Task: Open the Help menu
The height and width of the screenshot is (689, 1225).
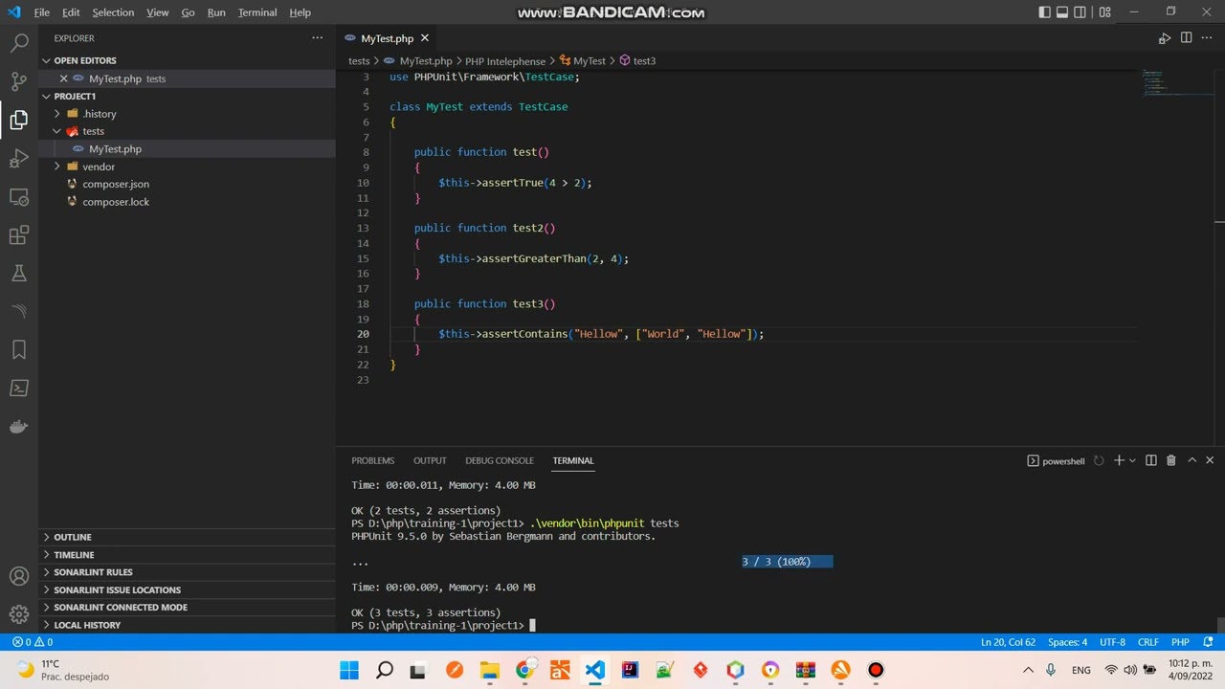Action: (x=300, y=12)
